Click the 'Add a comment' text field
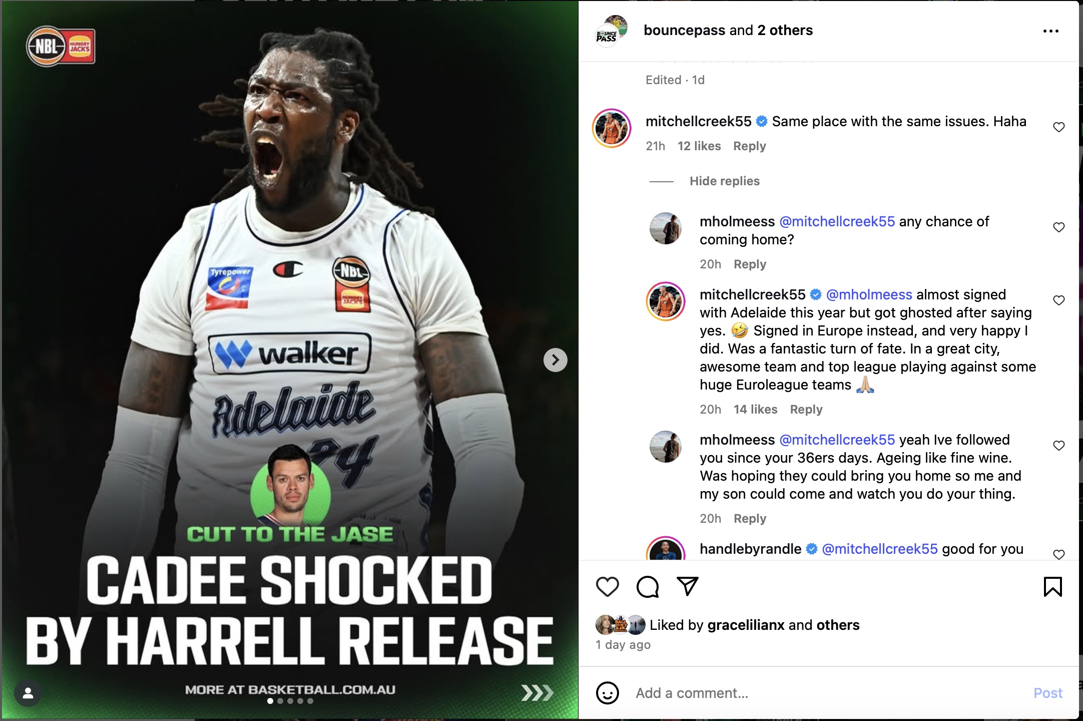 point(826,693)
